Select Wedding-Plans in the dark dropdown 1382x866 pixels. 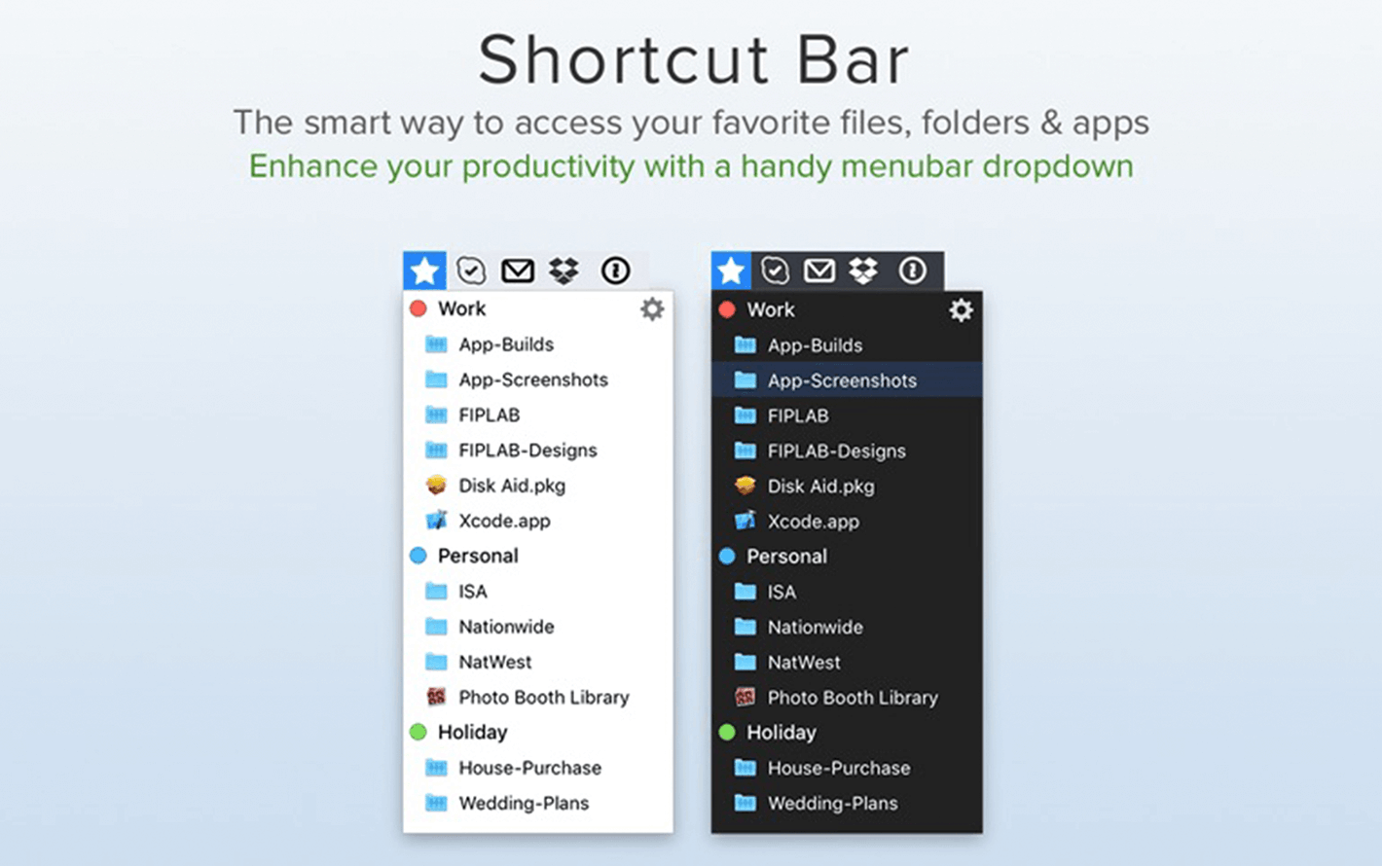pos(847,803)
